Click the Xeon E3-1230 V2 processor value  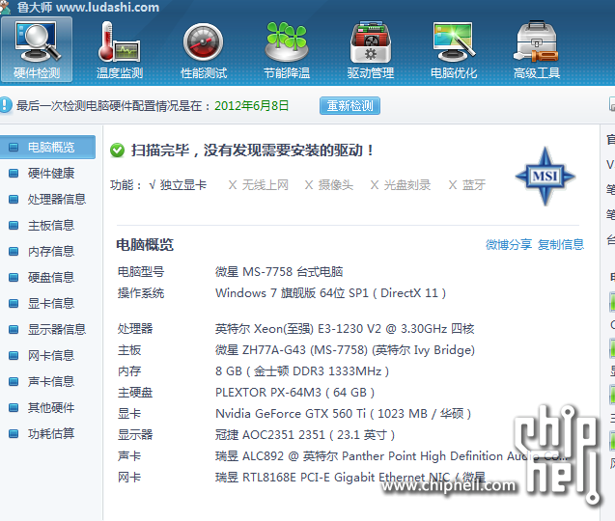345,328
